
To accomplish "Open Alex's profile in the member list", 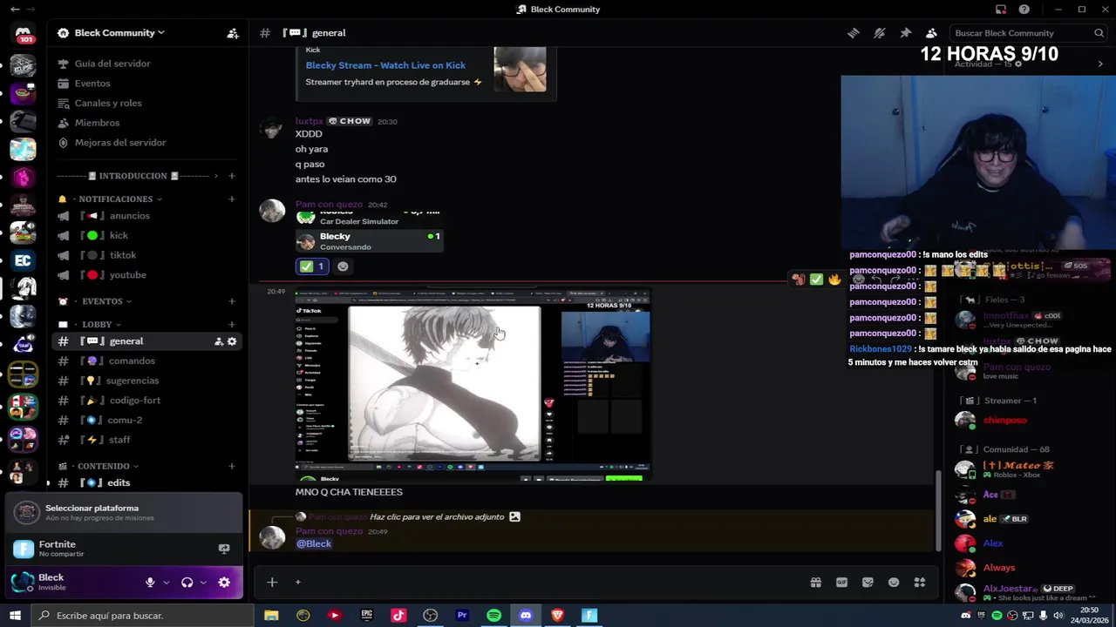I will (993, 543).
